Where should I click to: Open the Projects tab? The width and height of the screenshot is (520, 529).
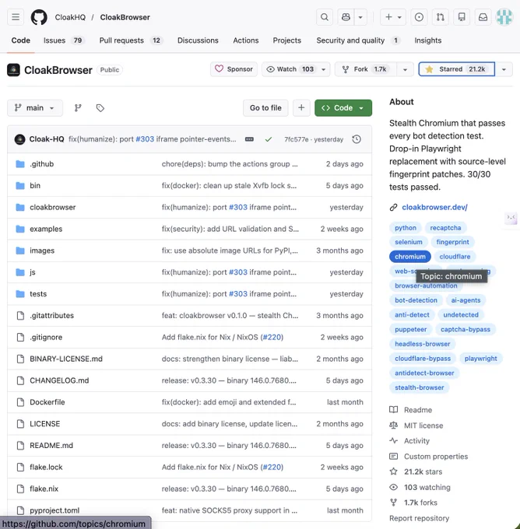click(287, 40)
